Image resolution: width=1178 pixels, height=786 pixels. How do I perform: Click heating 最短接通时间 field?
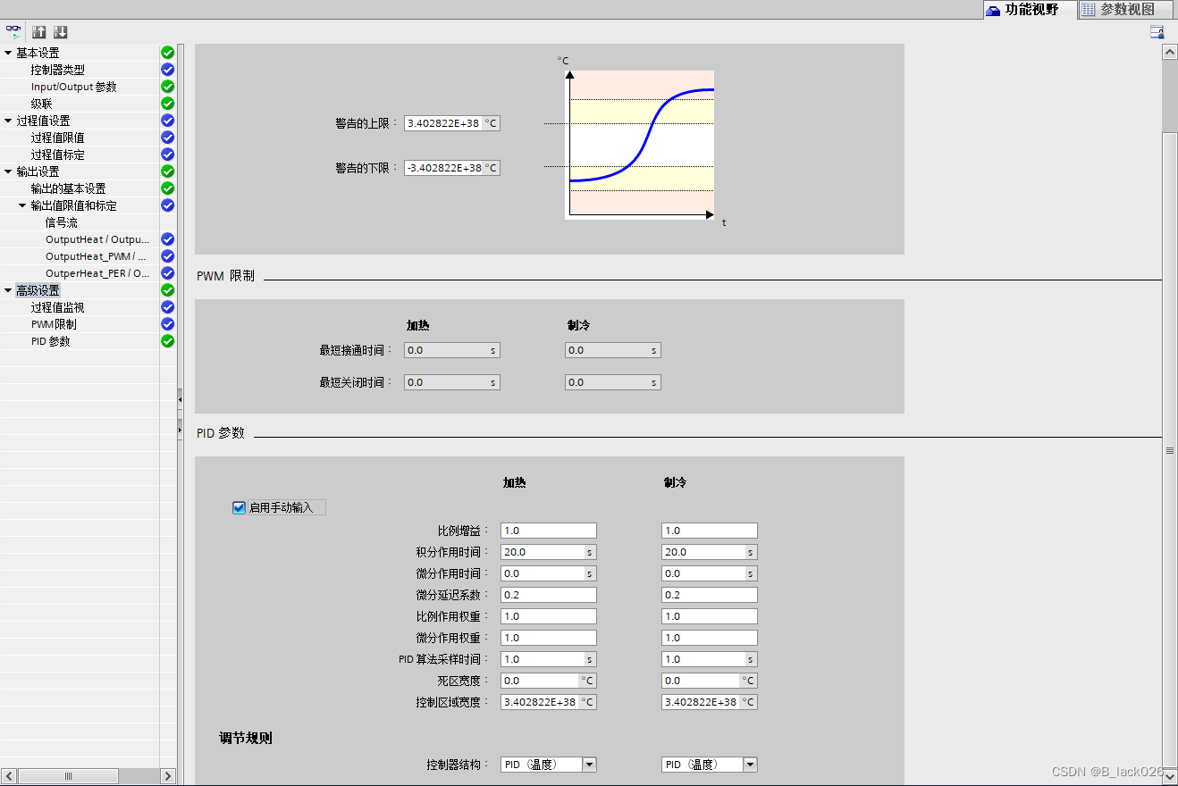(x=452, y=350)
